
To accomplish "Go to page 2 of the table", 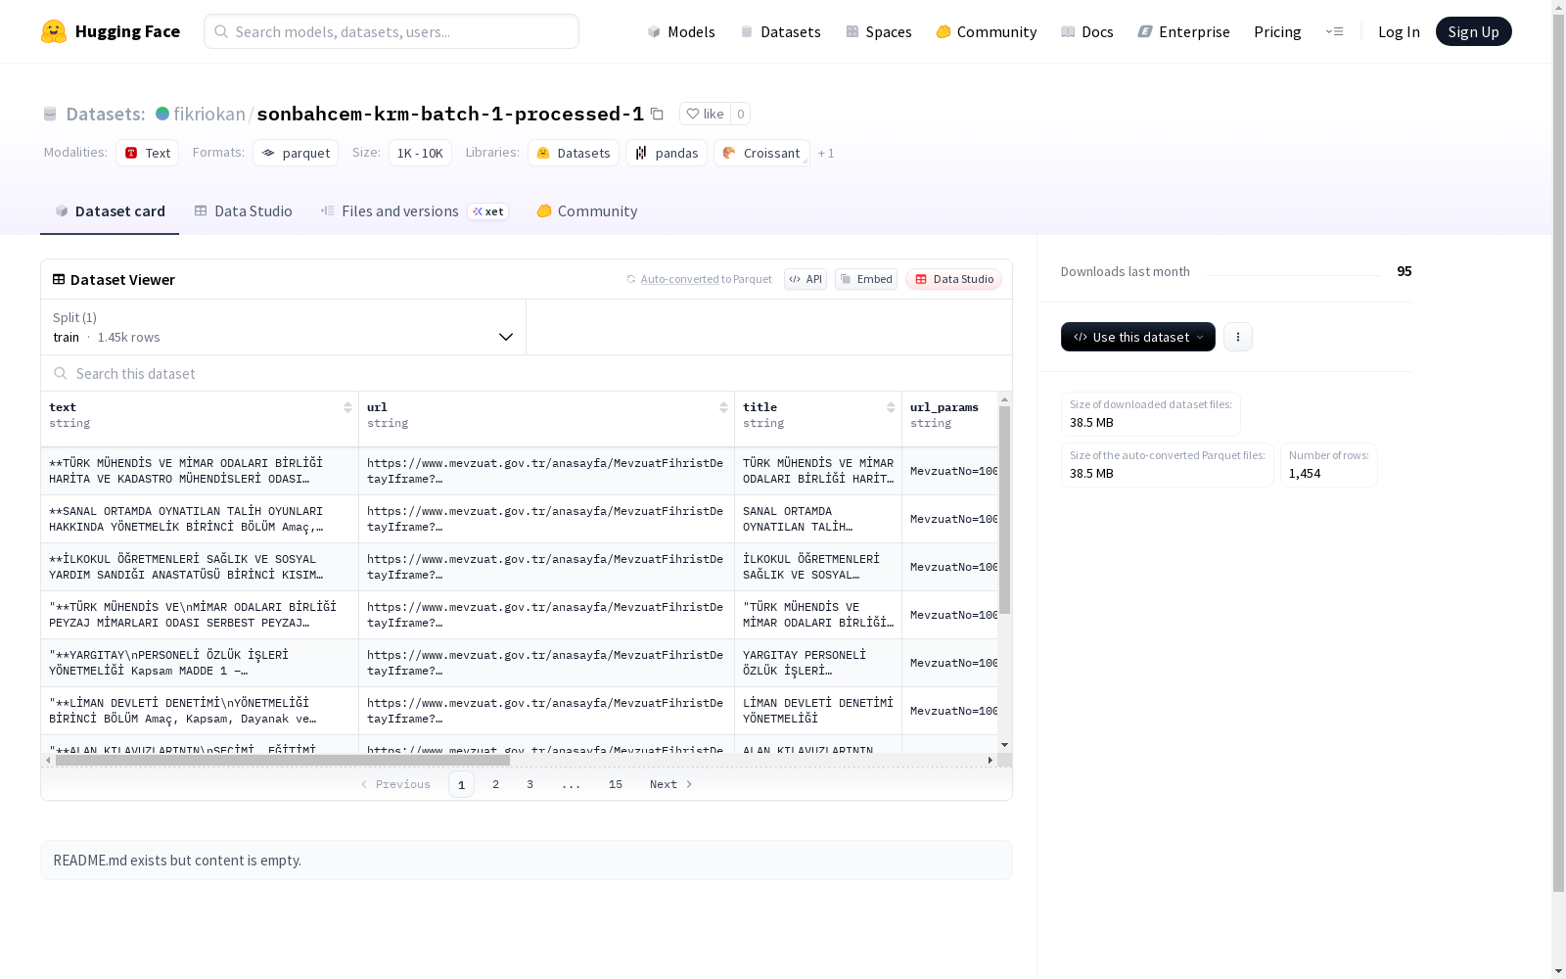I will (x=496, y=784).
